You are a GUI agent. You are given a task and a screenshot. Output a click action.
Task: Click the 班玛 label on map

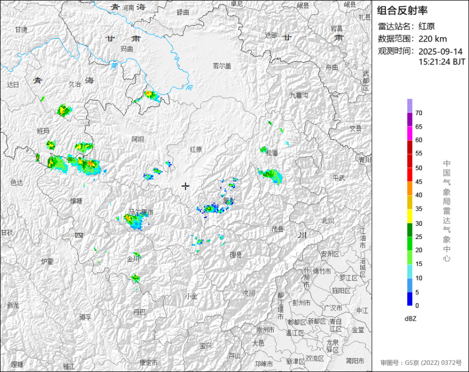click(43, 131)
